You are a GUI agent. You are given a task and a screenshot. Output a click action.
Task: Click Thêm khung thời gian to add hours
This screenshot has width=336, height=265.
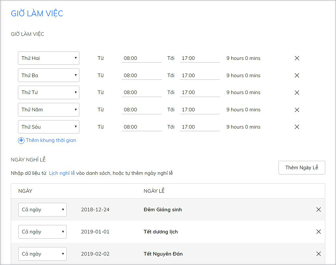(51, 140)
